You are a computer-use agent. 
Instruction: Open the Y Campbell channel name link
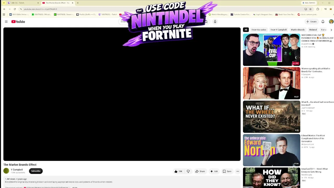[x=17, y=170]
